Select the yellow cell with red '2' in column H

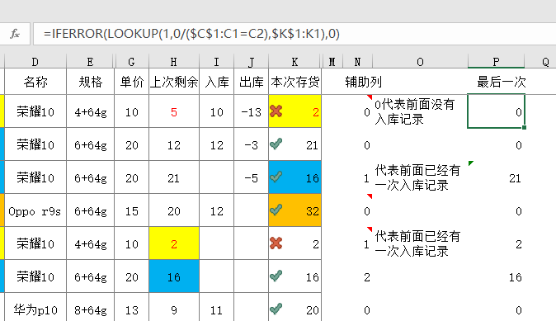[x=174, y=243]
